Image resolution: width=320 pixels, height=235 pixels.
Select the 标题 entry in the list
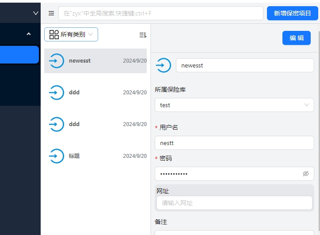(95, 156)
